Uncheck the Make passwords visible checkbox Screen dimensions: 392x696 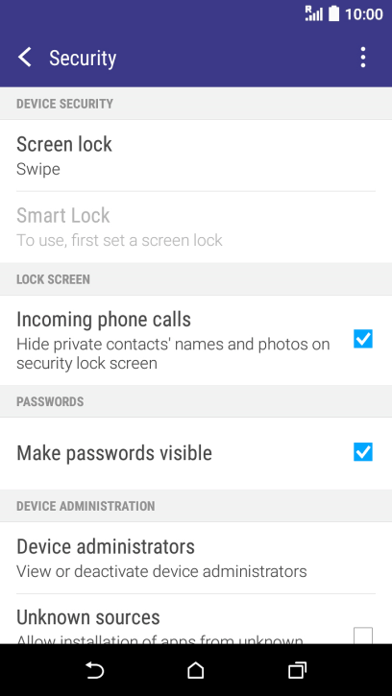[x=363, y=452]
